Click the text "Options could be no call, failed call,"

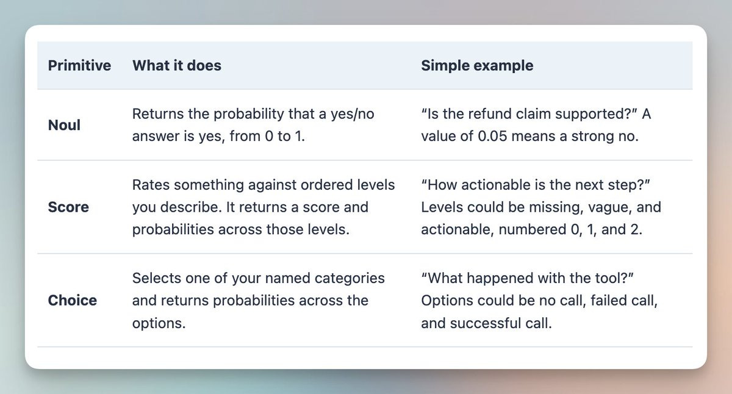(539, 301)
